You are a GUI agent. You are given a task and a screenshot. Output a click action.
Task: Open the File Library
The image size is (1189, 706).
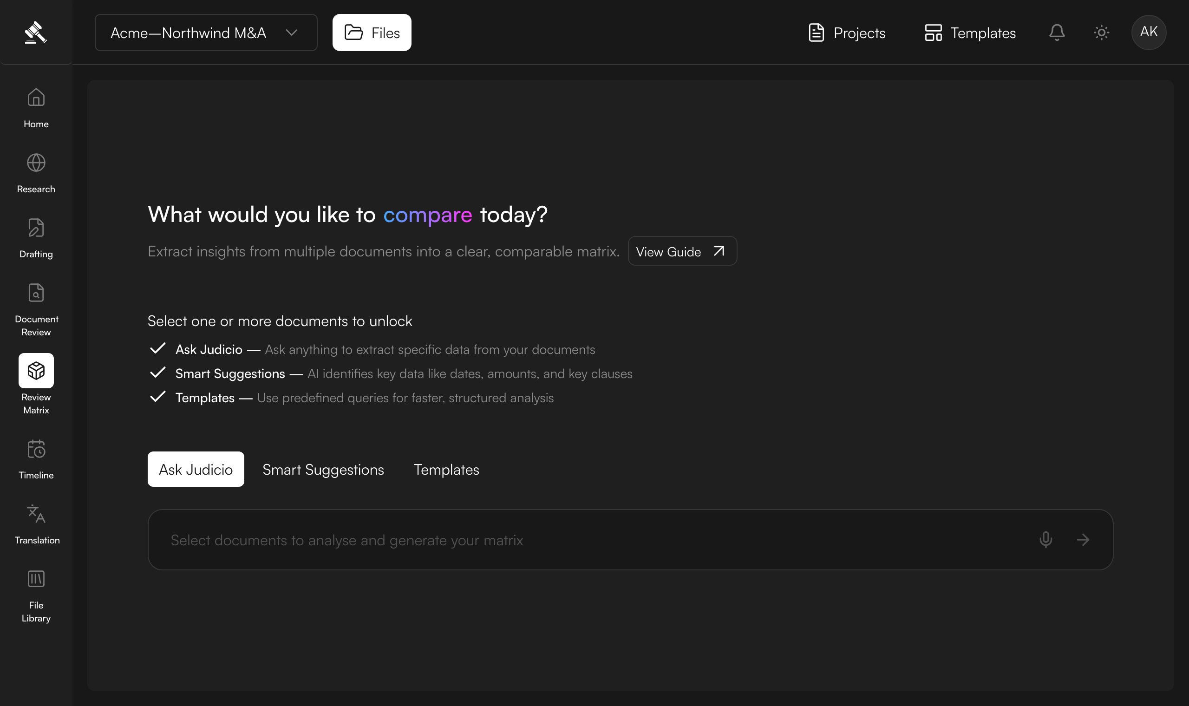point(36,596)
